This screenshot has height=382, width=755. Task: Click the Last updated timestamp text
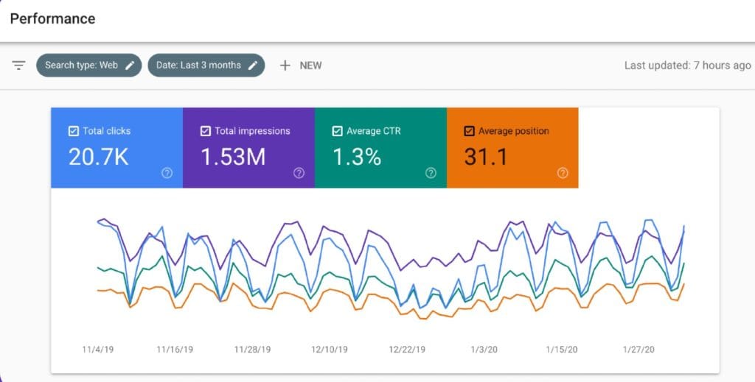pos(687,66)
